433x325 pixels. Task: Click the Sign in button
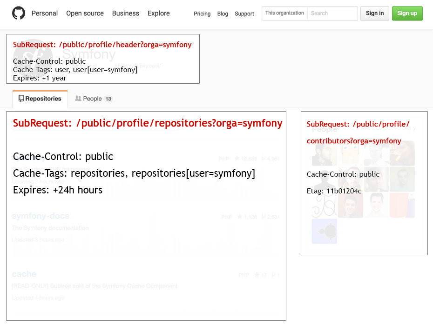375,13
